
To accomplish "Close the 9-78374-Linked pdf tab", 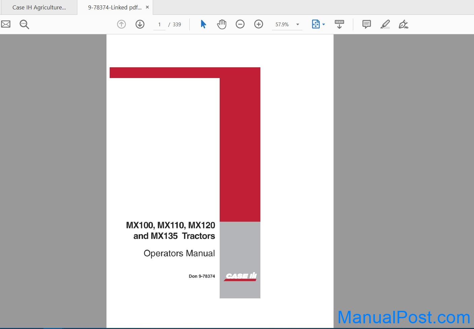I will click(147, 7).
